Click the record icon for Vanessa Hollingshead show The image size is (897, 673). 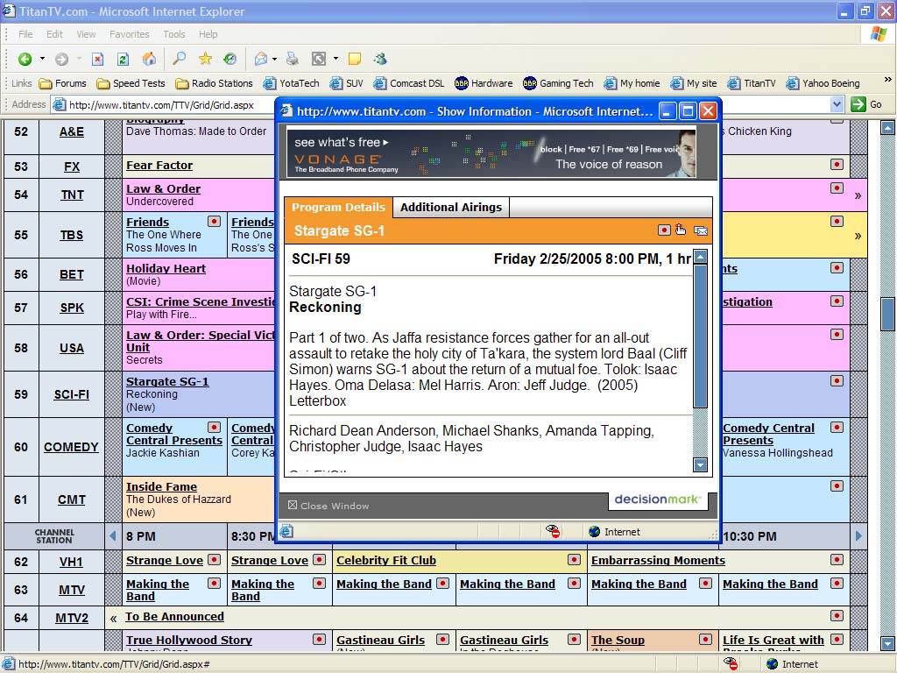(x=837, y=427)
